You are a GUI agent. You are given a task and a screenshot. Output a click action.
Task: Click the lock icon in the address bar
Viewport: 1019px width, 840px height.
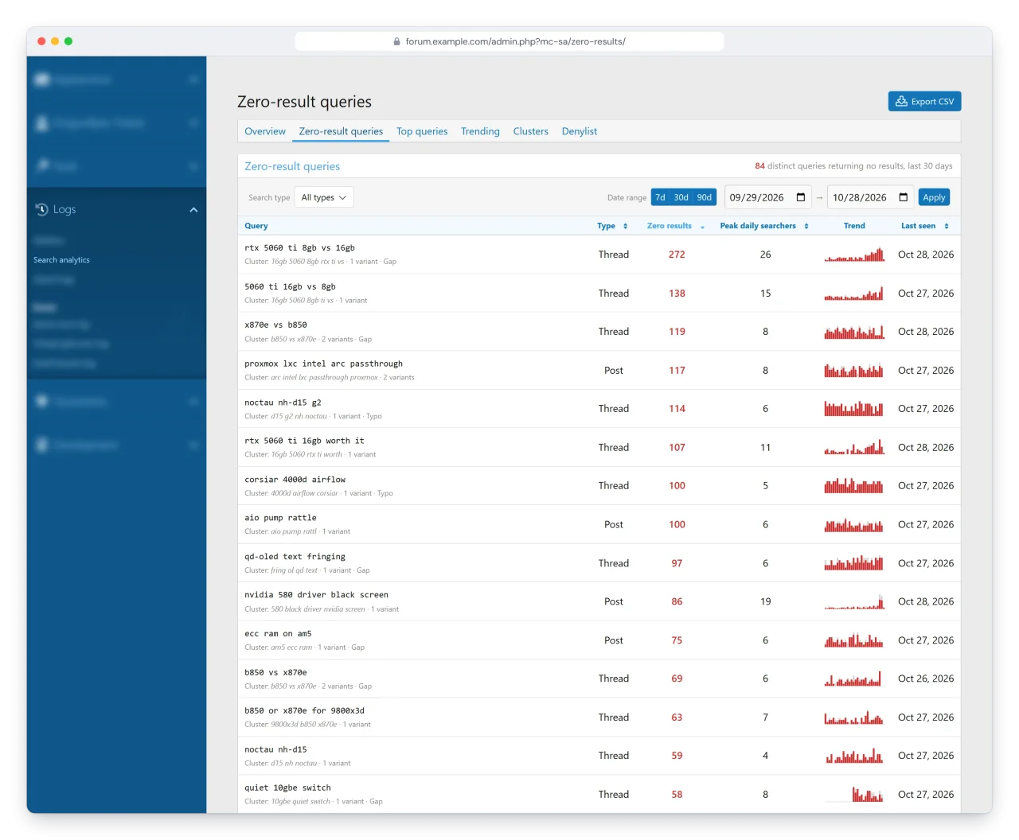tap(396, 41)
